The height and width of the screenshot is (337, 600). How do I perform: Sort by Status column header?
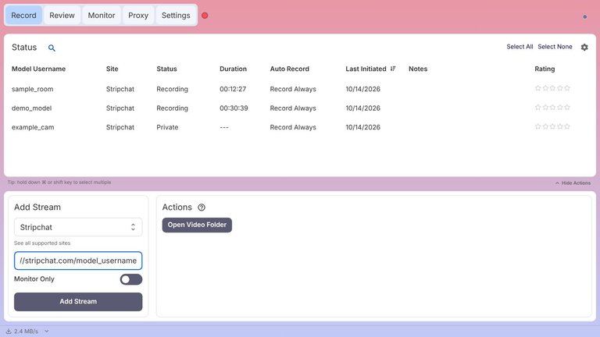[166, 69]
